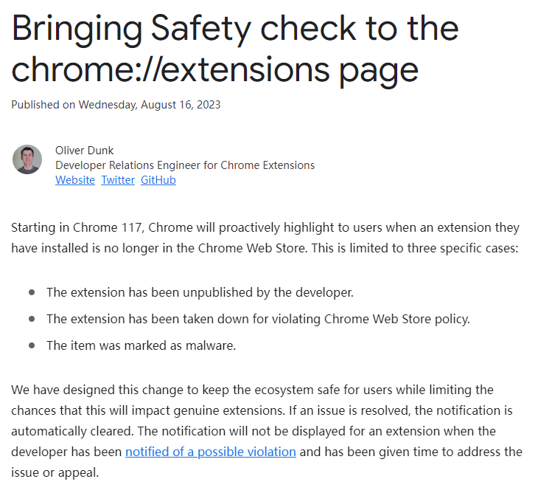535x493 pixels.
Task: Open Oliver Dunk's Website link
Action: [x=75, y=180]
